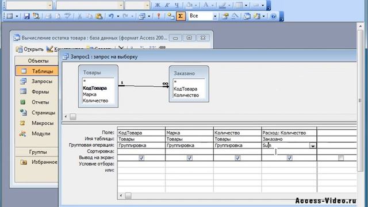Select Количество in the Заказано table box
Image resolution: width=368 pixels, height=207 pixels.
(x=186, y=95)
